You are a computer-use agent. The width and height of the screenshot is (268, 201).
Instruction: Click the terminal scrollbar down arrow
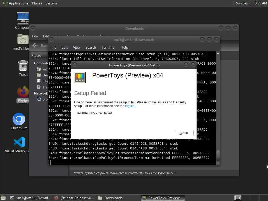[x=218, y=163]
